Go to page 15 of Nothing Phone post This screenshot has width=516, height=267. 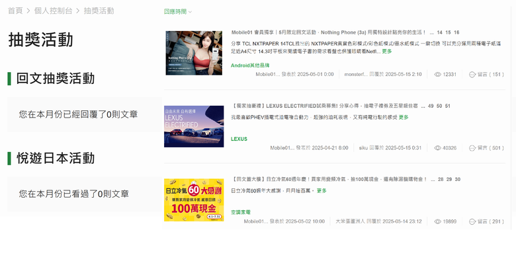(449, 32)
